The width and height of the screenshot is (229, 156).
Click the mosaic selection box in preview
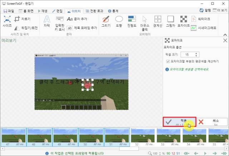pos(87,85)
